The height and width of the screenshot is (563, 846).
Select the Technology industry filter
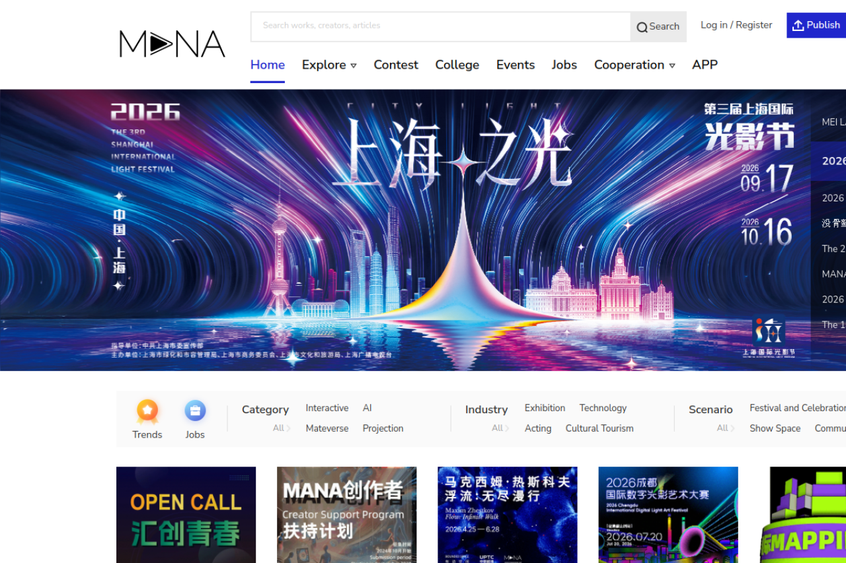pyautogui.click(x=603, y=408)
